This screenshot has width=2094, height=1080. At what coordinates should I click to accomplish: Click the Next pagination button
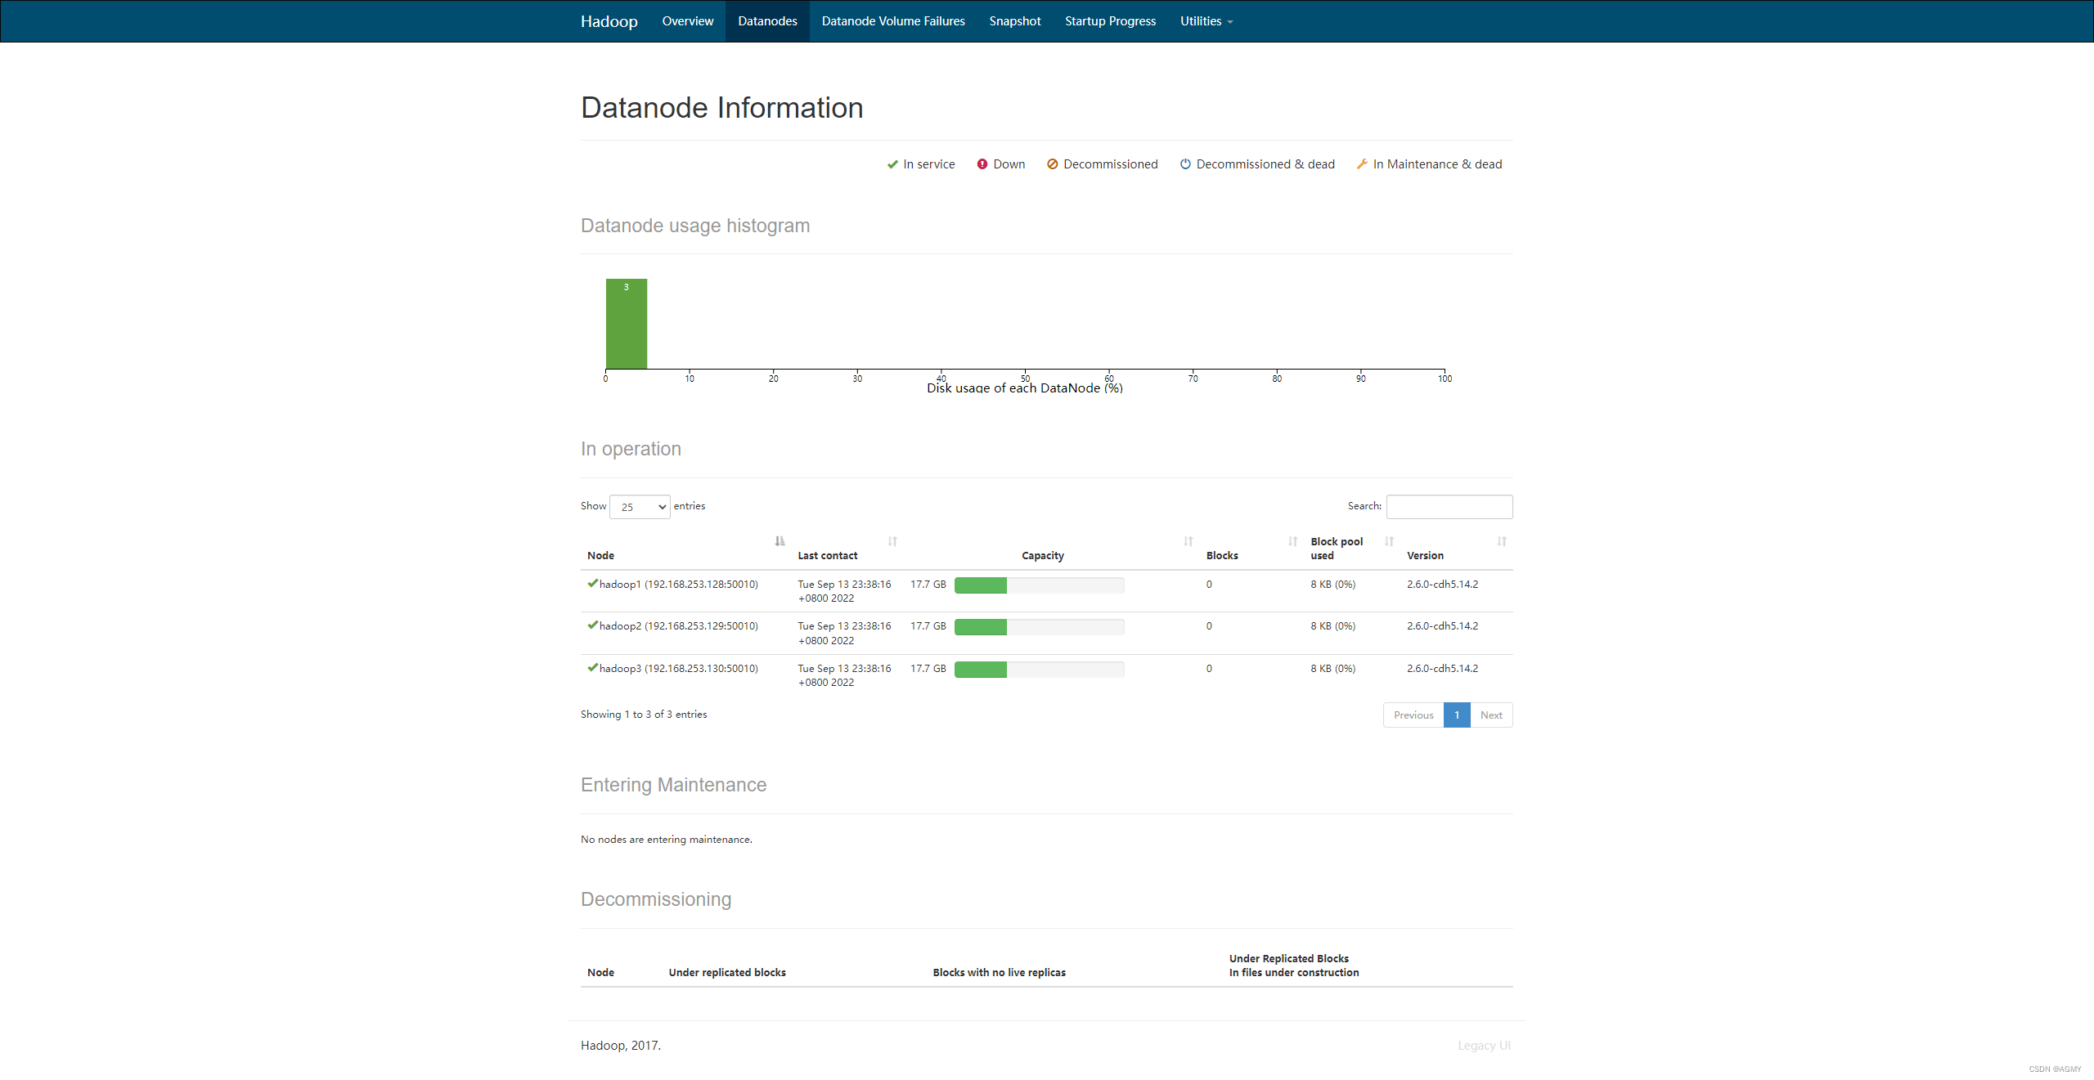(1491, 715)
